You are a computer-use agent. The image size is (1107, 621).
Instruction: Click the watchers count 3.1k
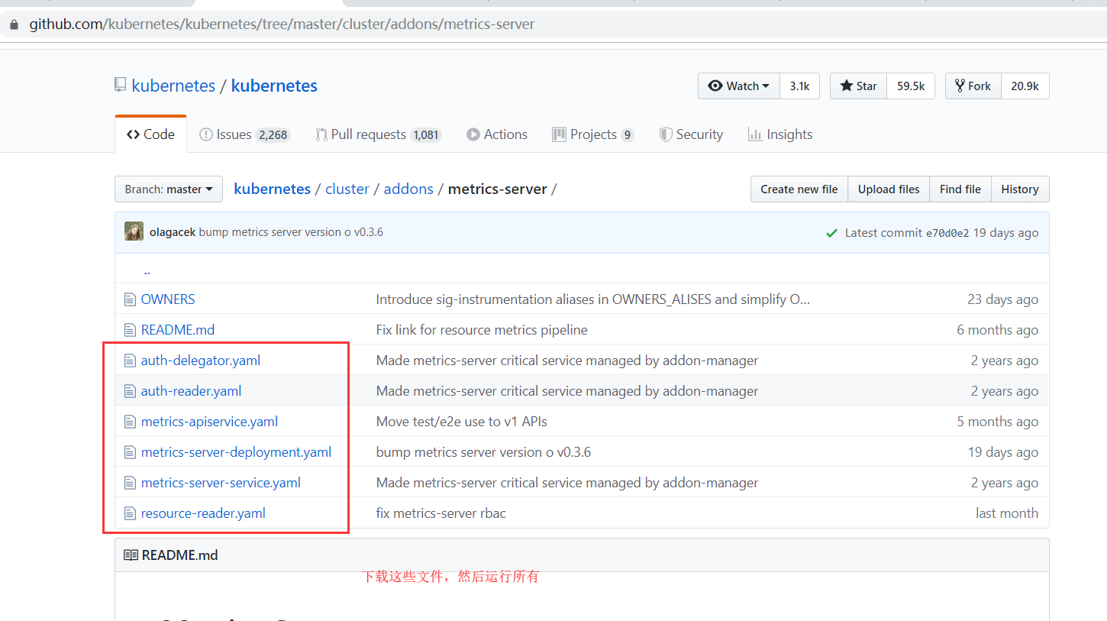[x=799, y=86]
